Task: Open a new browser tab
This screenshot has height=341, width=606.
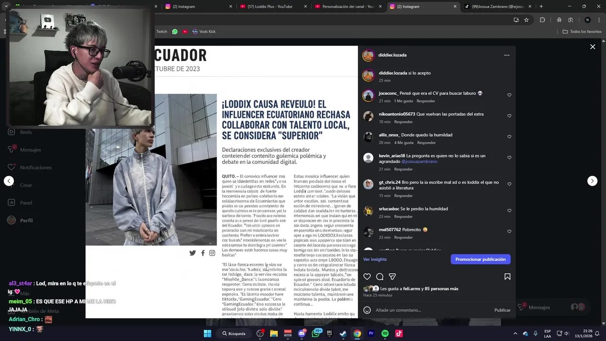Action: coord(541,7)
